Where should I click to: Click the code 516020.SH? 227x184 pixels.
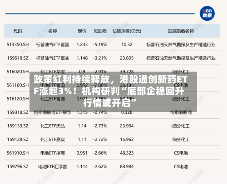(x=18, y=72)
